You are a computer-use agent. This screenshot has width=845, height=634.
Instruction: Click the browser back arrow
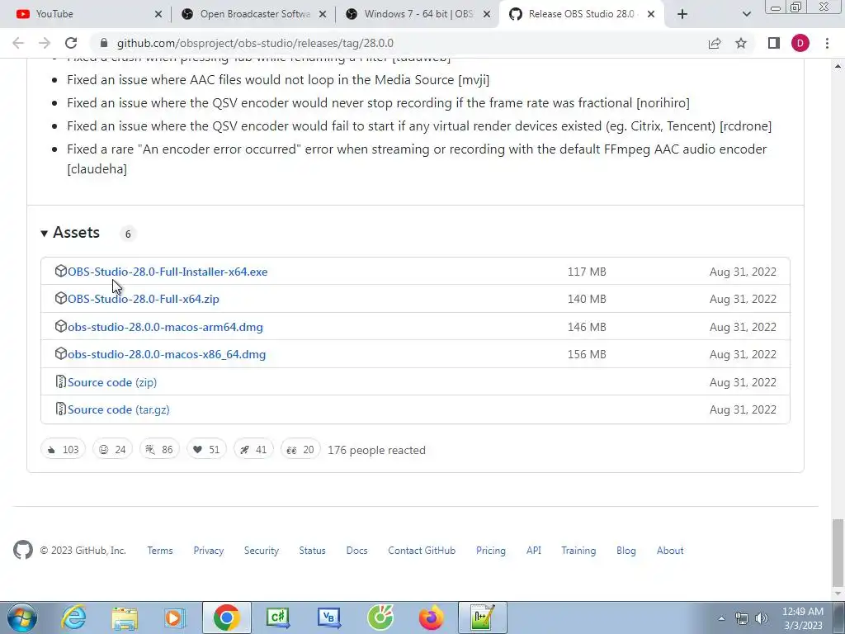[x=18, y=43]
